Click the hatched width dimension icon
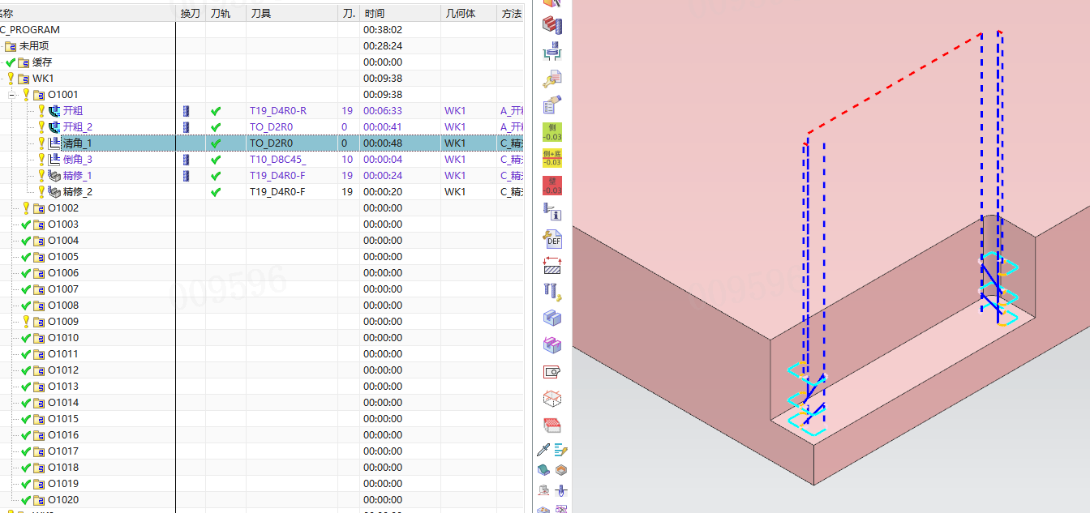Viewport: 1090px width, 513px height. tap(552, 265)
